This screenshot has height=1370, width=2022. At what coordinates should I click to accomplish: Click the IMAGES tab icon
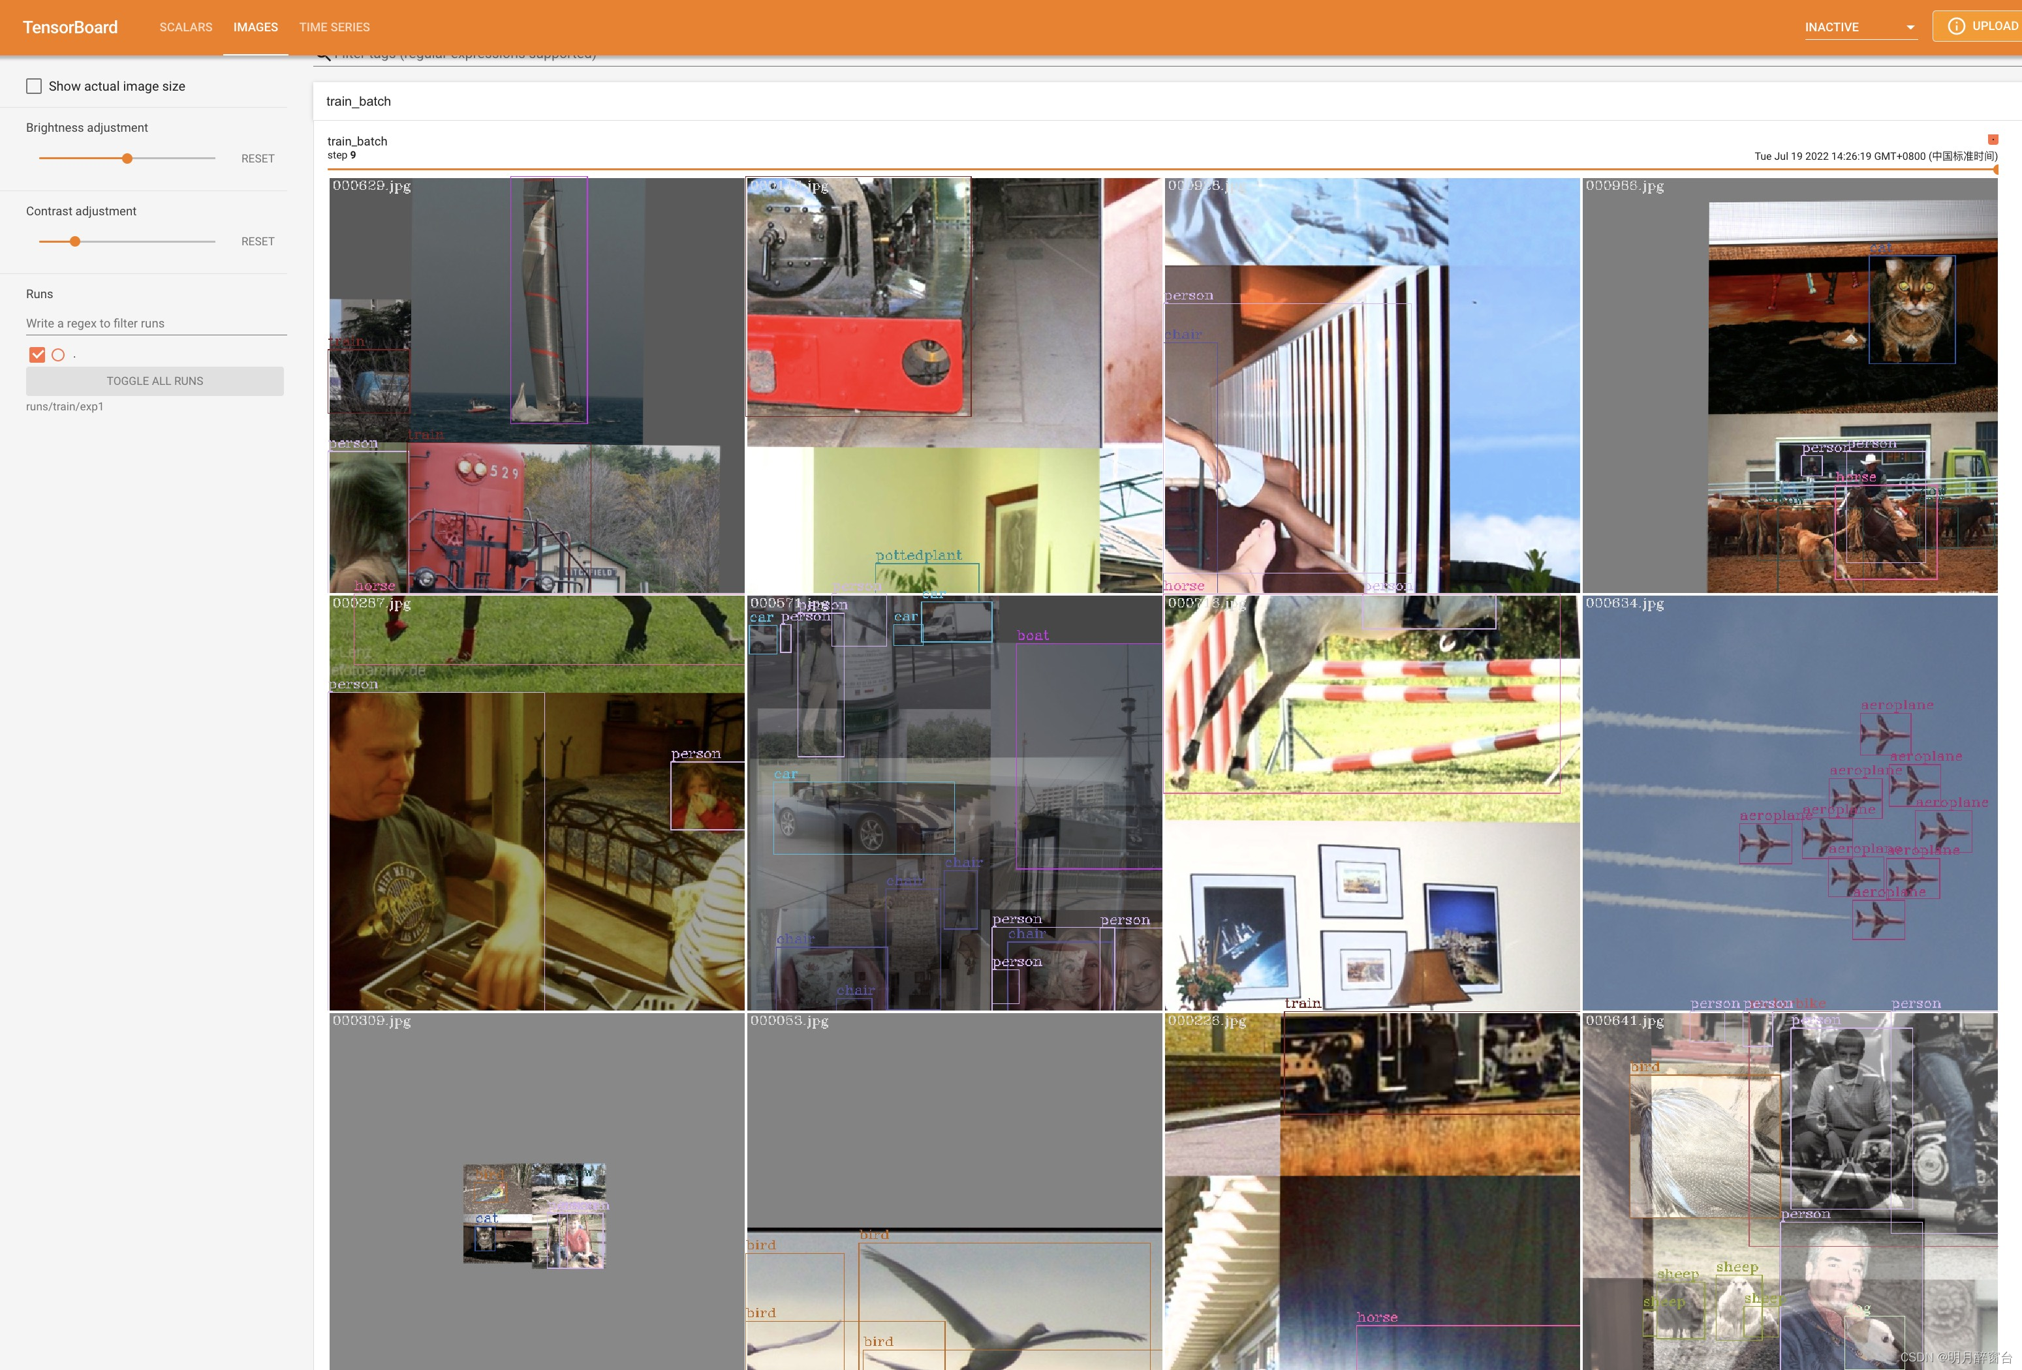tap(255, 26)
